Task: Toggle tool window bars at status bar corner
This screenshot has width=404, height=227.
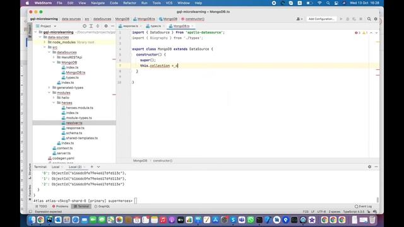Action: (x=30, y=212)
